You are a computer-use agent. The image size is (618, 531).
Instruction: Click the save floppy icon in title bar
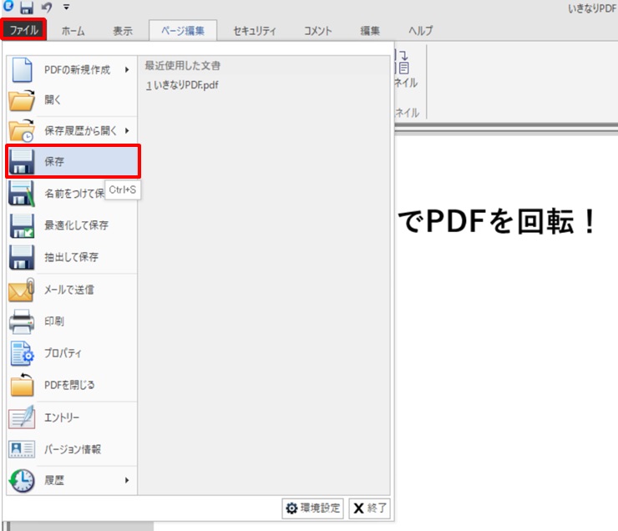[x=27, y=7]
